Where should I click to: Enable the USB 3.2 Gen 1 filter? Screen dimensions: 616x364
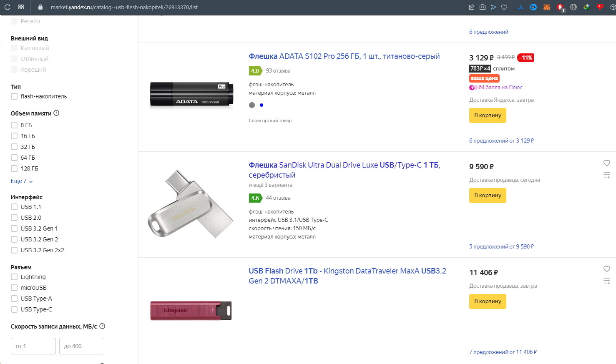click(14, 228)
